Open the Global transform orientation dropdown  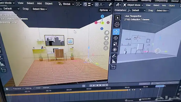point(66,4)
